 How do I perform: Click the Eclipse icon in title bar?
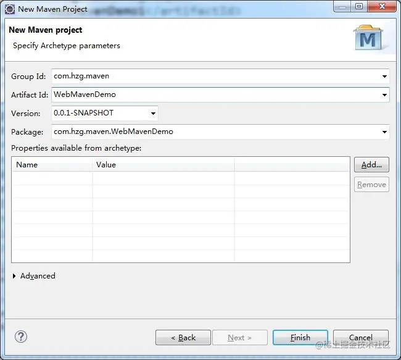(10, 9)
